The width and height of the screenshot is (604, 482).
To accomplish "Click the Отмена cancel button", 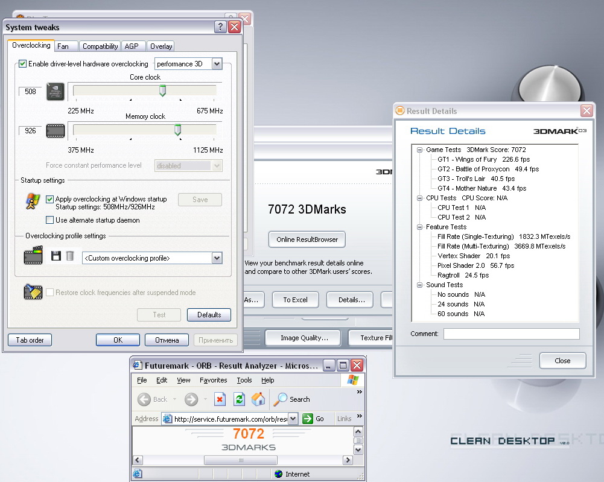I will coord(167,340).
